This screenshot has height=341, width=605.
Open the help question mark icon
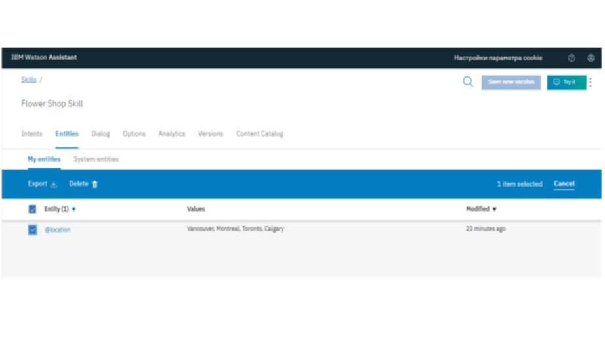coord(572,58)
